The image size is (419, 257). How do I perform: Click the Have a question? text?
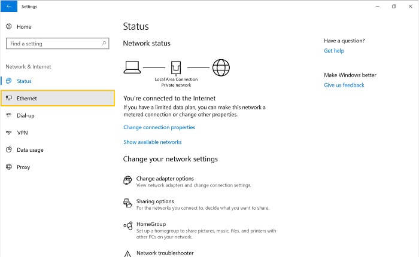344,41
